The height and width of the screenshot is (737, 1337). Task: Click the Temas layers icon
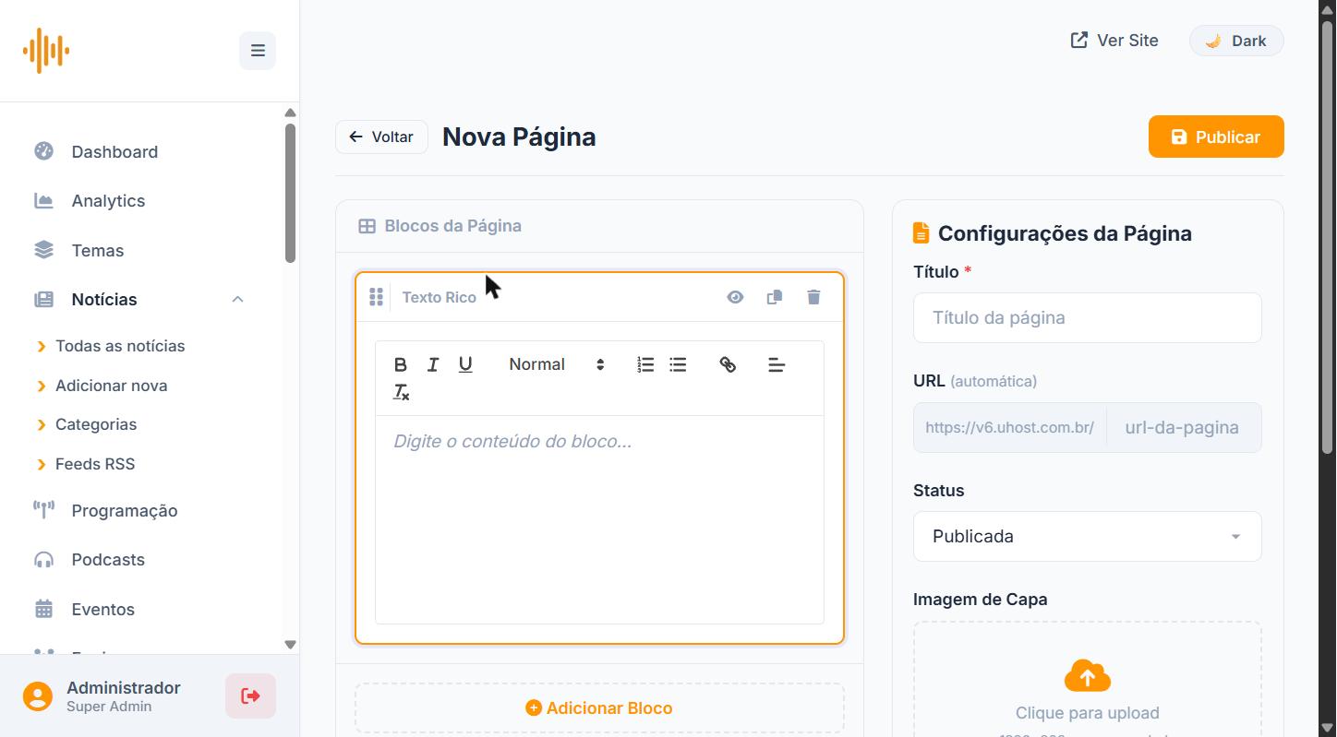point(43,250)
